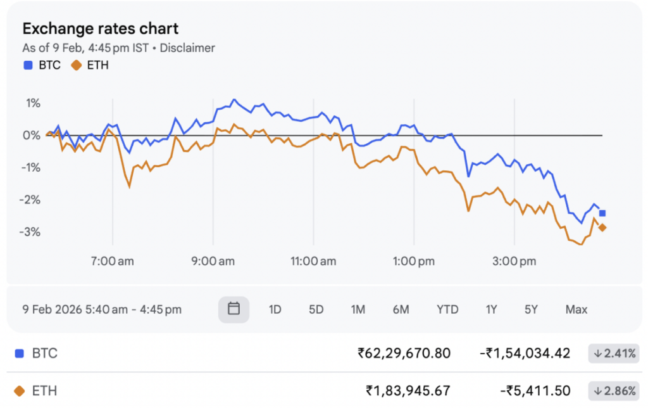Switch to the 1Y view
Viewport: 648px width, 408px height.
[x=491, y=309]
